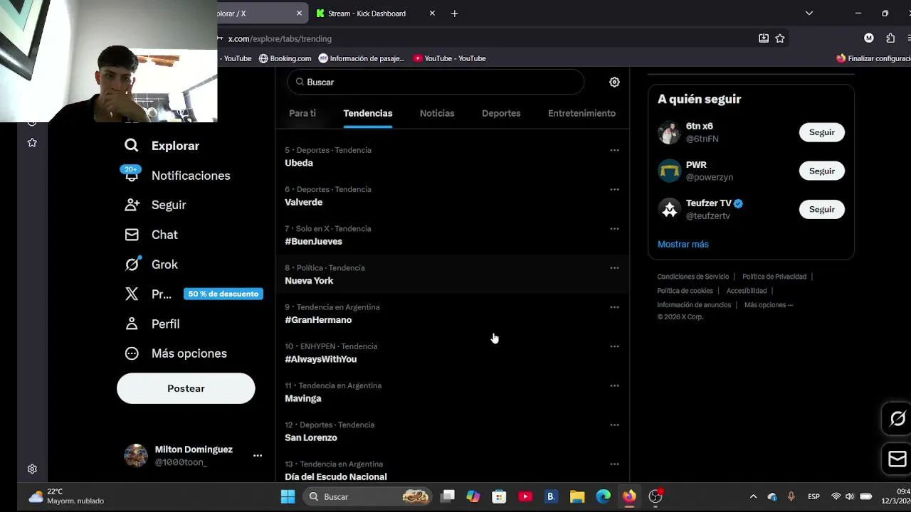911x512 pixels.
Task: Open Información de pasaje bookmark
Action: [362, 58]
